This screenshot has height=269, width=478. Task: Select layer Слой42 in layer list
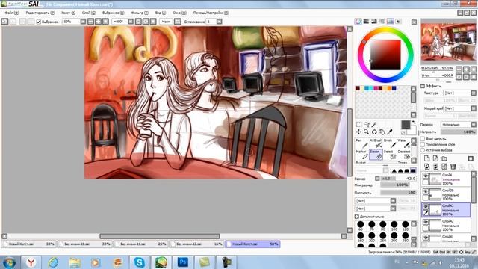(446, 225)
